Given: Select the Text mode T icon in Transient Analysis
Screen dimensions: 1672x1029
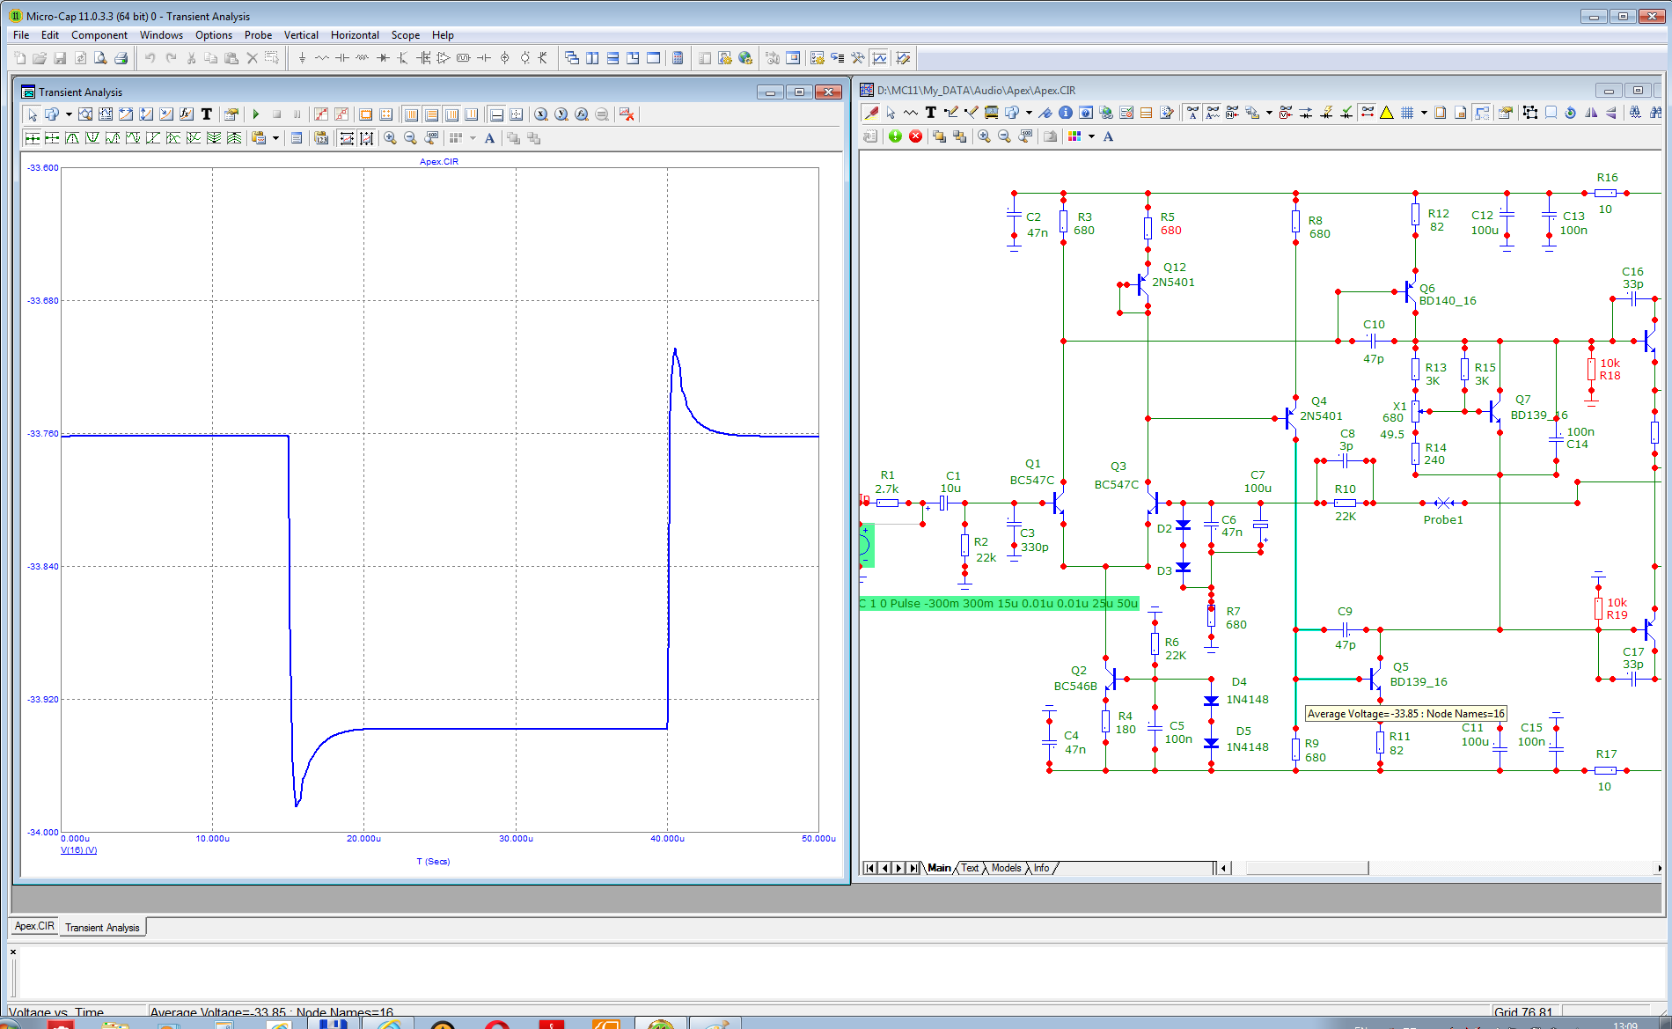Looking at the screenshot, I should click(207, 114).
